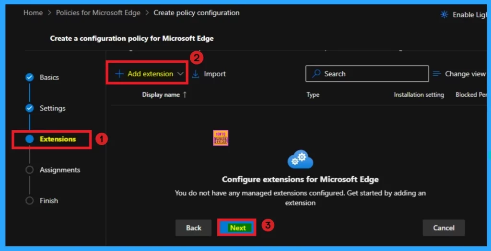This screenshot has height=251, width=491.
Task: Click the Finish empty step circle
Action: point(29,201)
